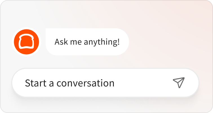Select the circular orange bread icon
This screenshot has width=213, height=113.
tap(26, 42)
